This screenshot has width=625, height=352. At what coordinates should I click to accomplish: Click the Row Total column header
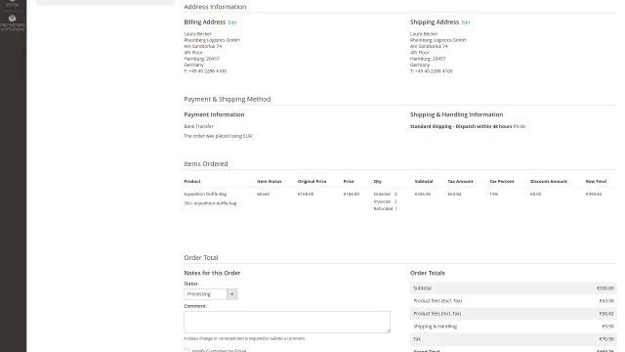pos(596,181)
